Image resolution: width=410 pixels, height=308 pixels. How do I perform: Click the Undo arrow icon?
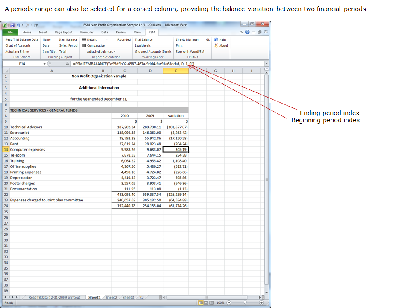18,25
